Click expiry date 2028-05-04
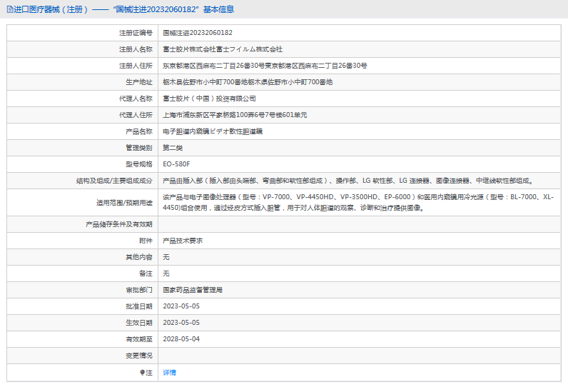The image size is (568, 387). [181, 339]
